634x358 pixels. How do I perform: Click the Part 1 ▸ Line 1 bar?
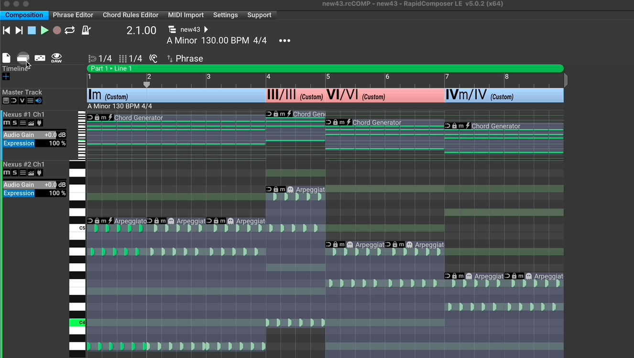(x=325, y=69)
